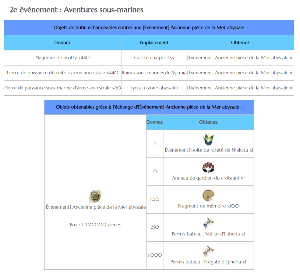Click the 'Sycraia (zone abyssale)' location cell

point(154,88)
